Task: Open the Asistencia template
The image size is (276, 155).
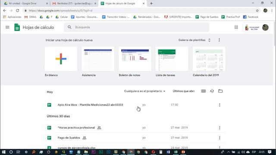Action: pyautogui.click(x=98, y=59)
